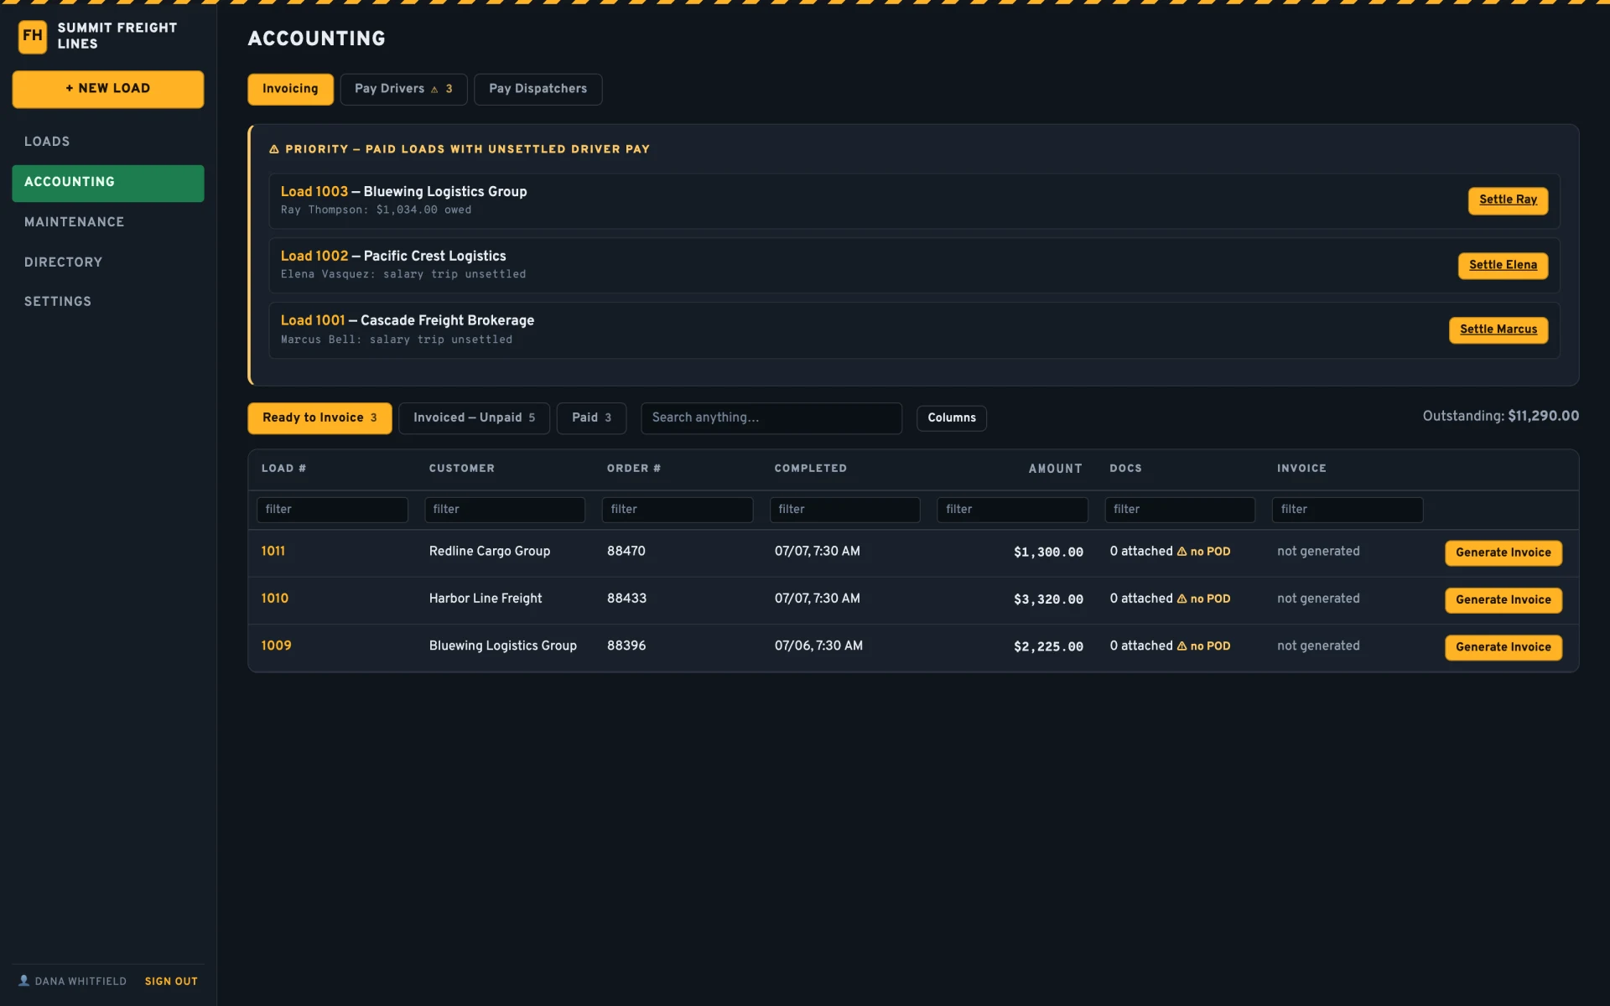Generate invoice for Harbor Line Freight
Viewport: 1610px width, 1006px height.
(x=1503, y=599)
